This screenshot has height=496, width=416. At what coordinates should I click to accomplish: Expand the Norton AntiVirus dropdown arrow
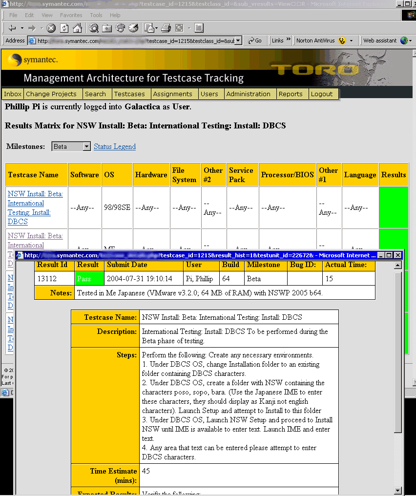pos(351,41)
